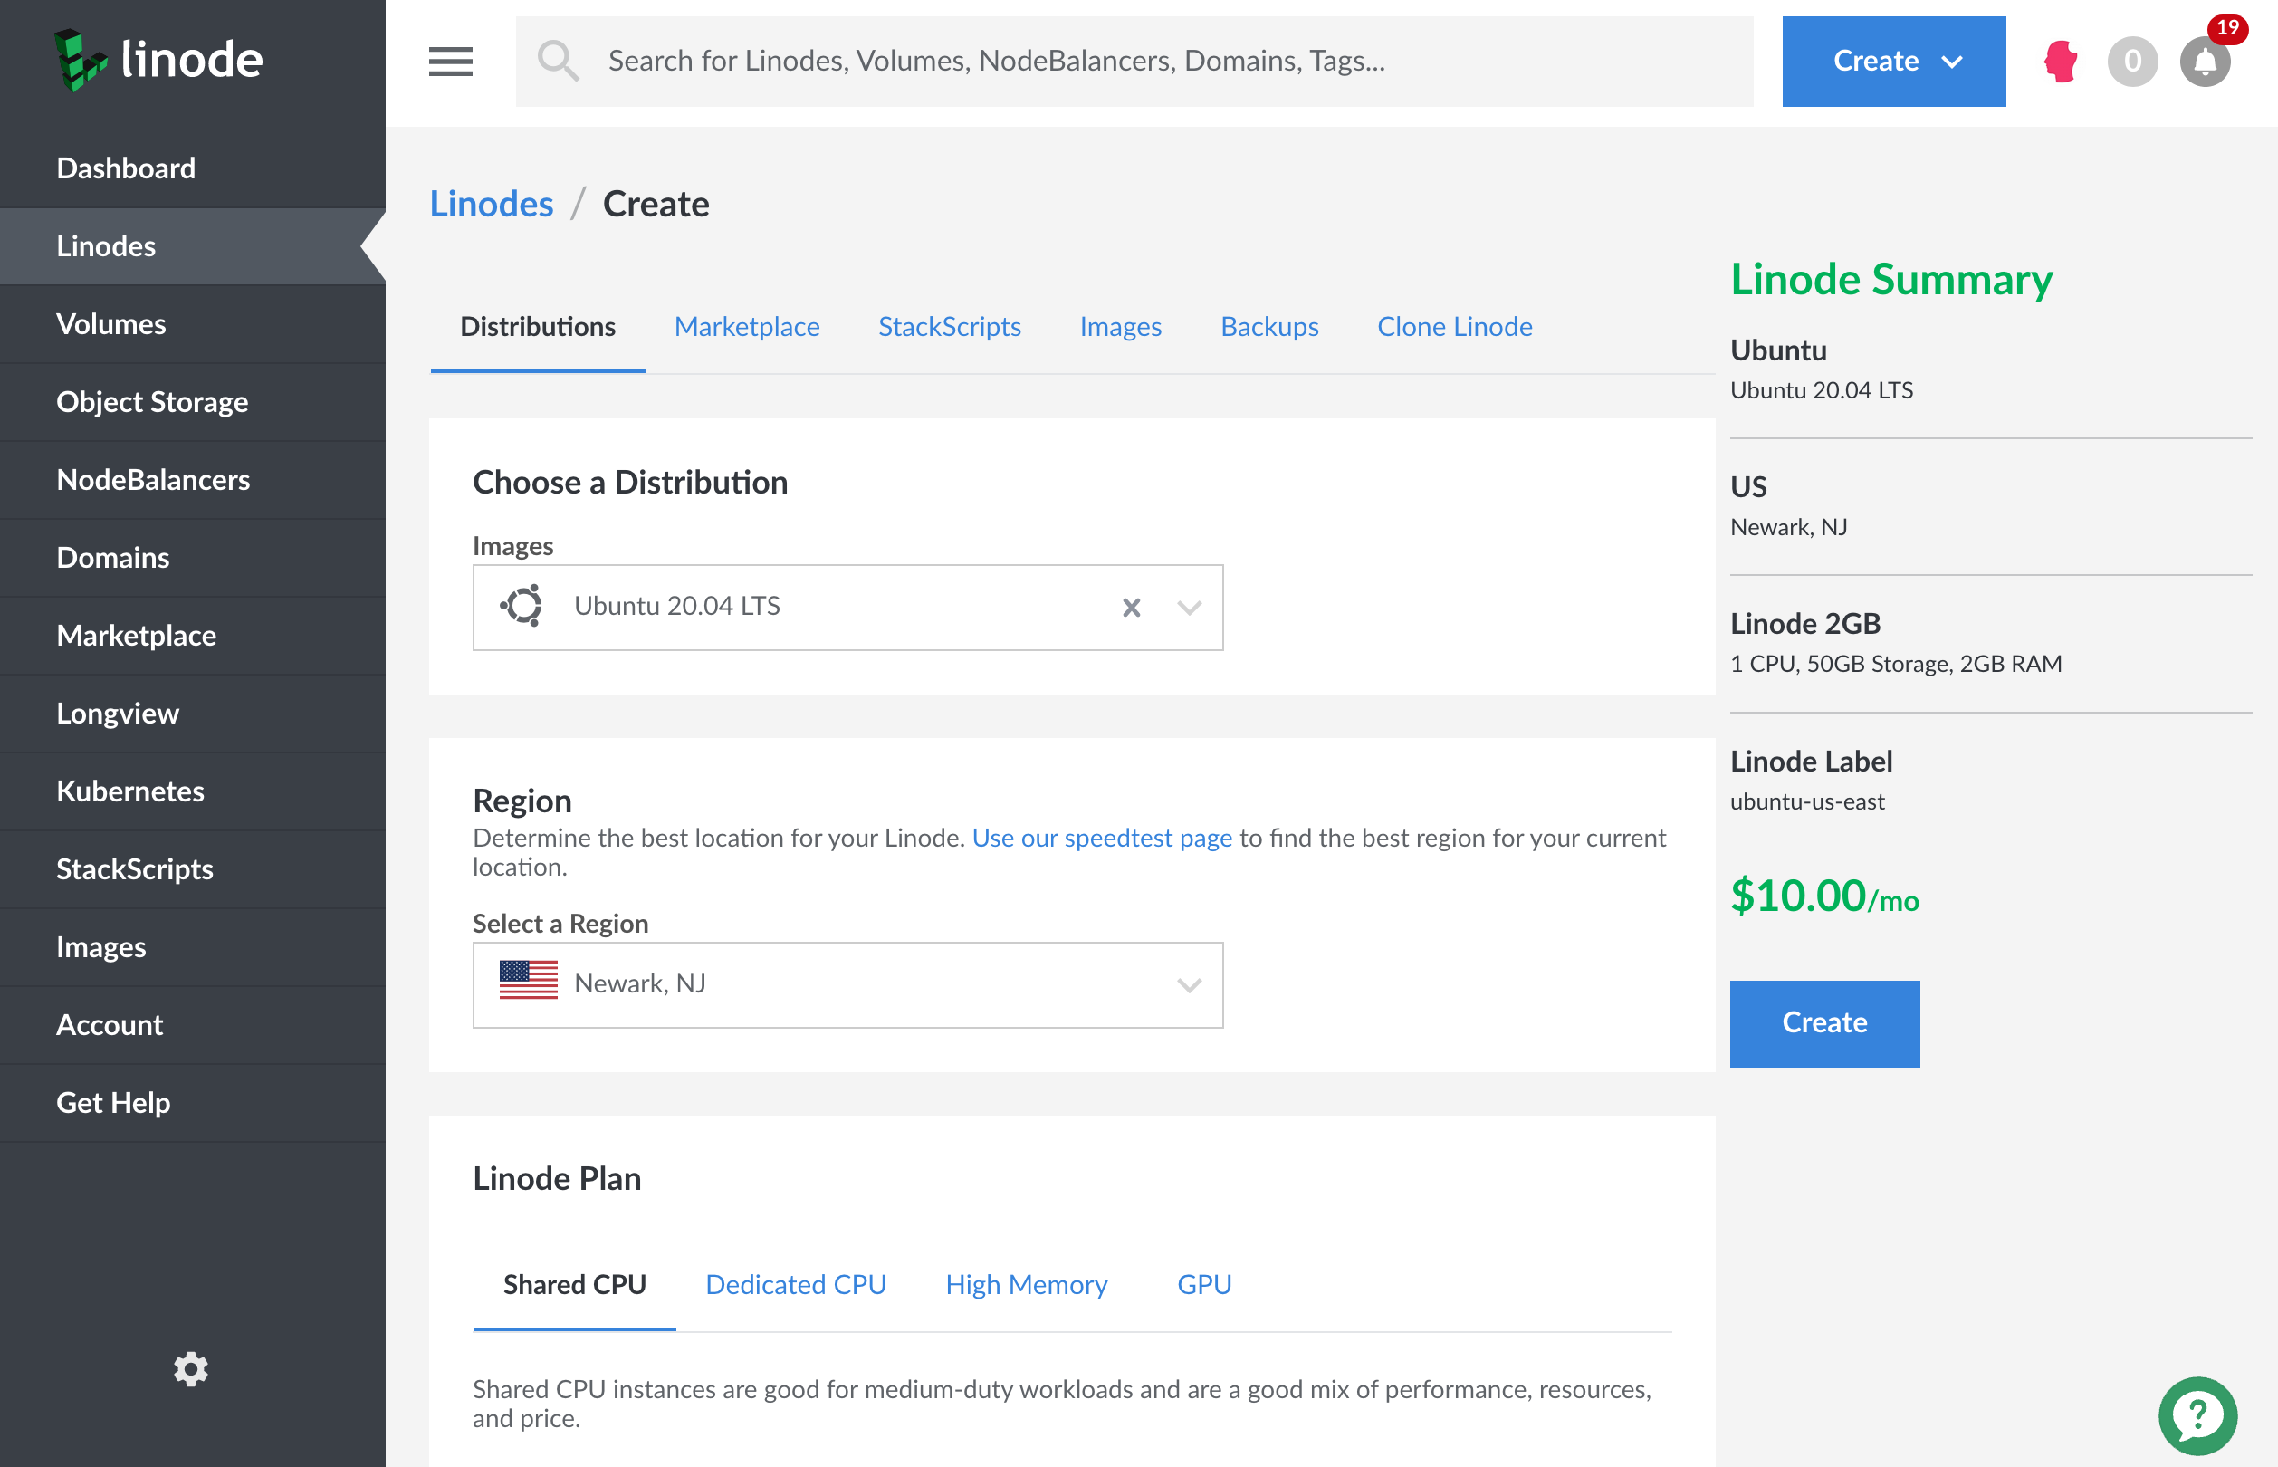Select the GPU plan tab

pos(1204,1285)
